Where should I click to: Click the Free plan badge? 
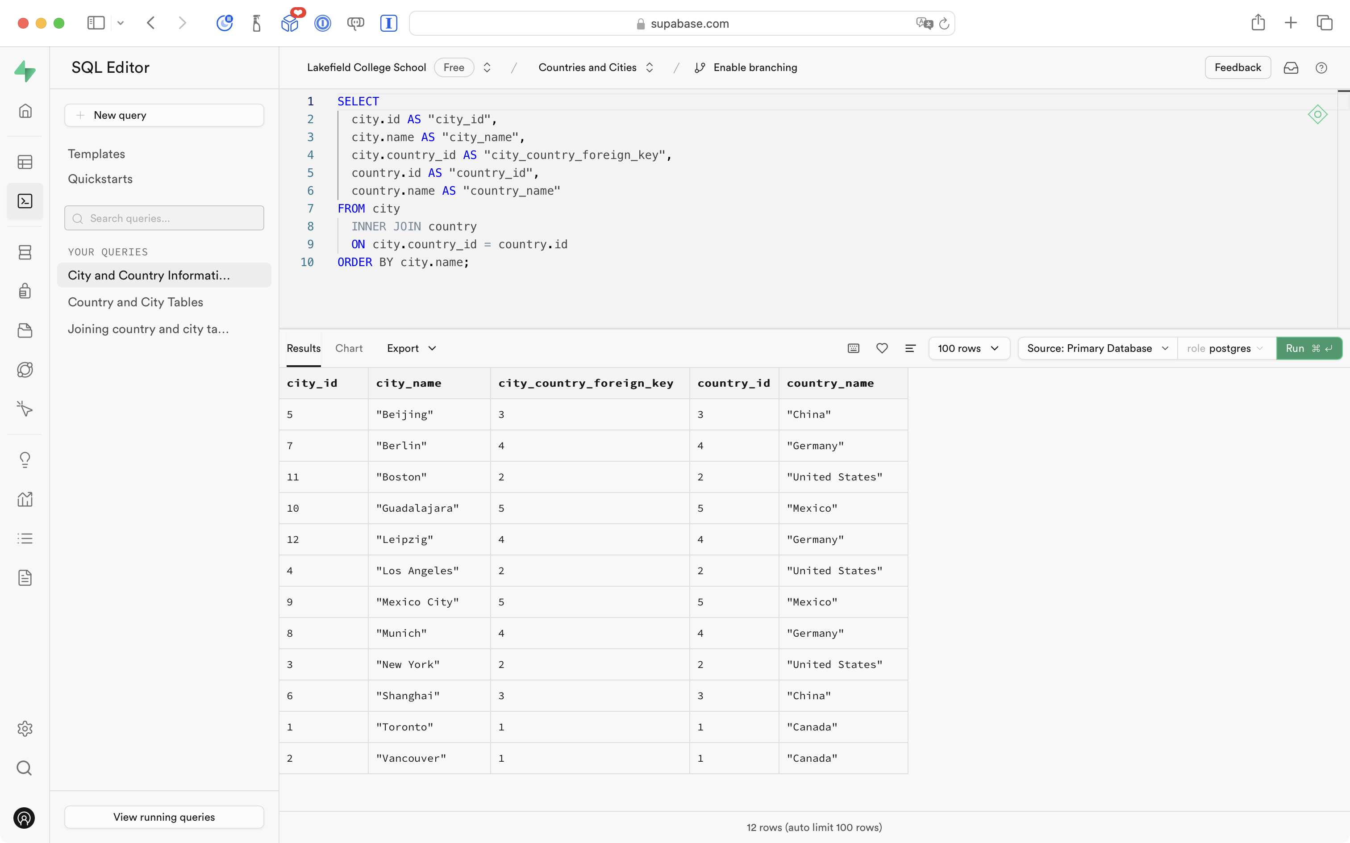coord(454,67)
